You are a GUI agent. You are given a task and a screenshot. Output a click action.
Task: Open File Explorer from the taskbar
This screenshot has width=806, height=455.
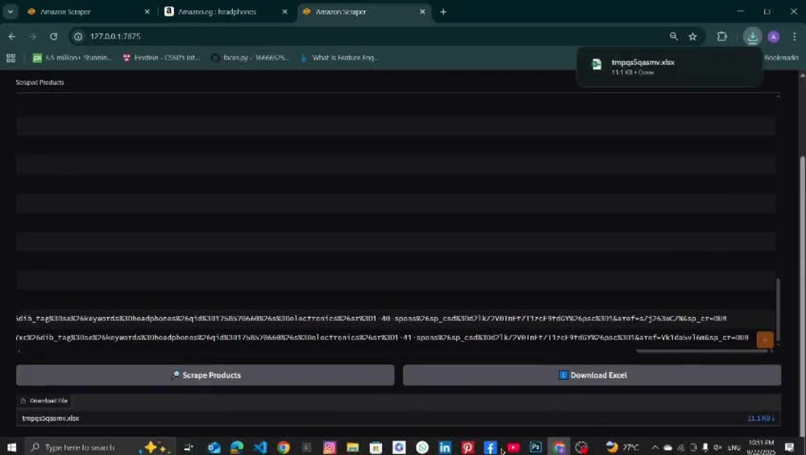(x=353, y=447)
